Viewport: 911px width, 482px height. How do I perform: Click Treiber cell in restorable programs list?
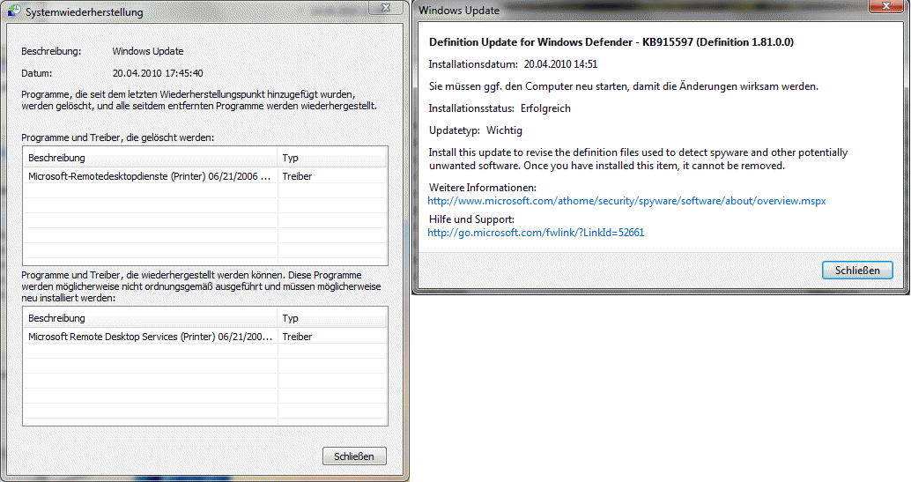[x=297, y=337]
